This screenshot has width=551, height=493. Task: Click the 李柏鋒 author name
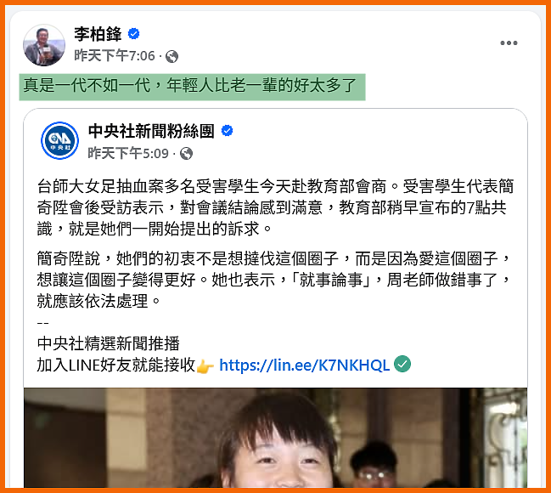pos(98,34)
